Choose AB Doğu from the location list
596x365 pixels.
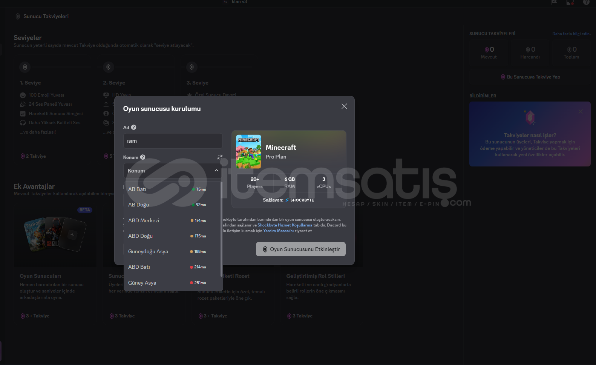coord(172,205)
